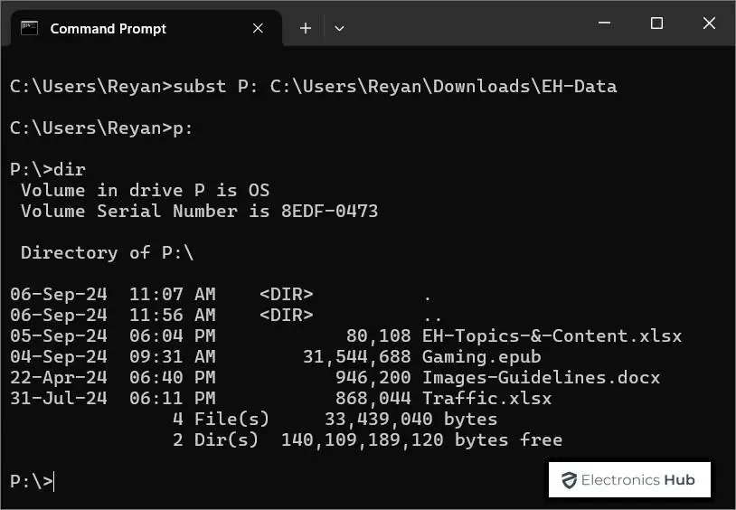
Task: Click the Traffic.xlsx file entry
Action: (x=486, y=398)
